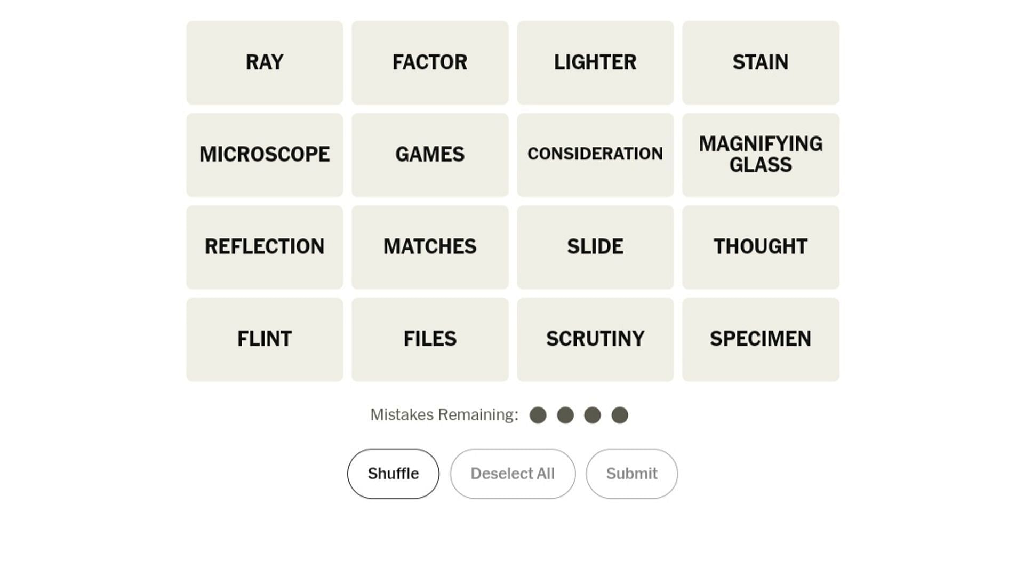Viewport: 1024px width, 576px height.
Task: Click the Shuffle button
Action: (393, 473)
